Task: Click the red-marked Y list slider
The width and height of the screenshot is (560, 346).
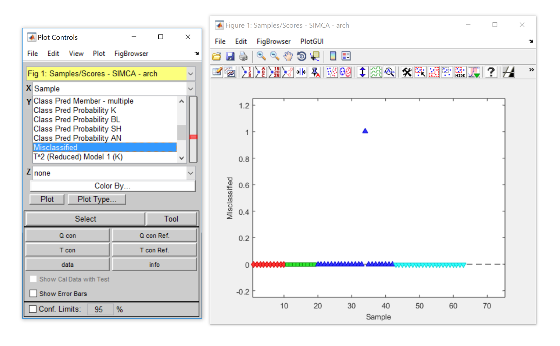Action: 193,137
